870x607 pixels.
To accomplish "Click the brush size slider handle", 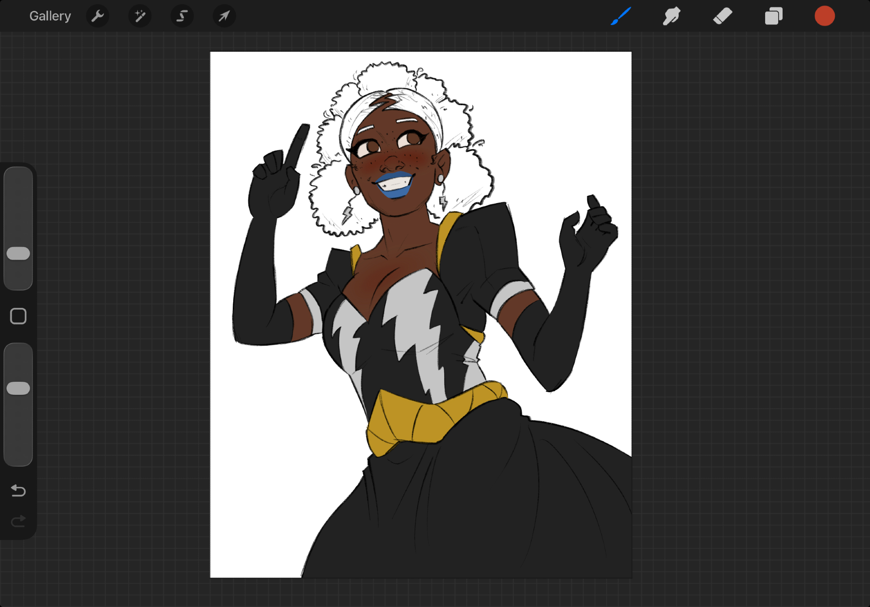I will (x=18, y=253).
